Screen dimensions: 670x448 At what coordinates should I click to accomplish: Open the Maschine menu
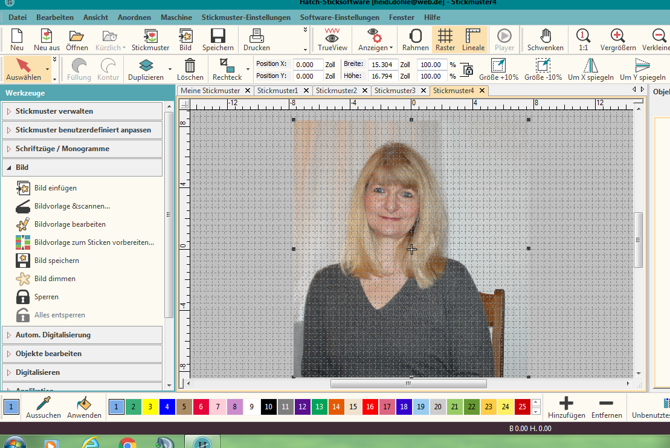click(x=176, y=18)
